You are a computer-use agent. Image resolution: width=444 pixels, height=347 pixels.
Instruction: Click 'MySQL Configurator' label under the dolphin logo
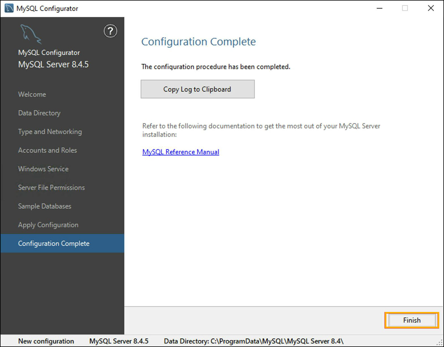click(49, 53)
